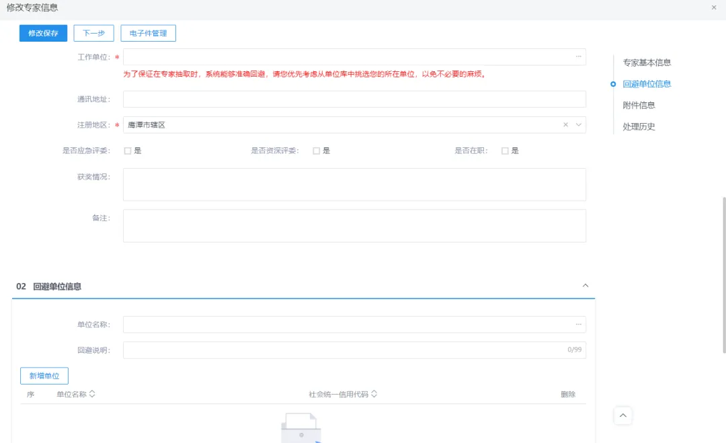
Task: Click the 修改保存 button
Action: pyautogui.click(x=44, y=34)
